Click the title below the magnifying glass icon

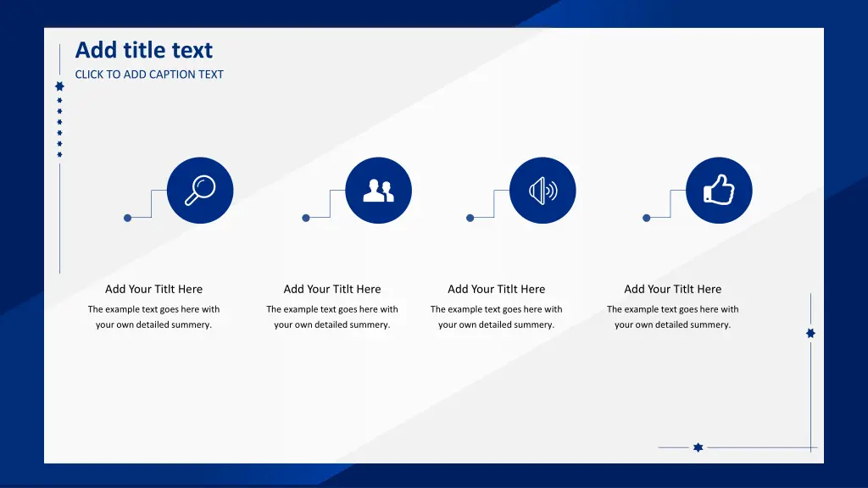(x=154, y=289)
